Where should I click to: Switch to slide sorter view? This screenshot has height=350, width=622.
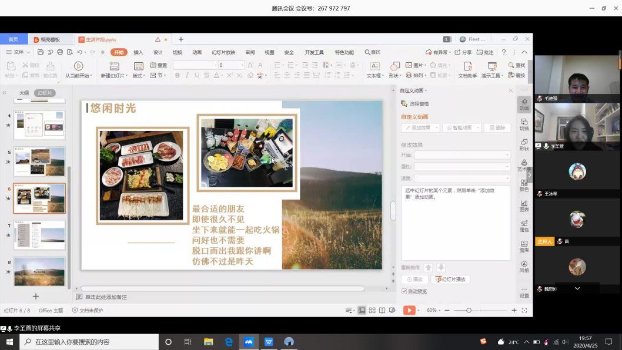tap(372, 310)
